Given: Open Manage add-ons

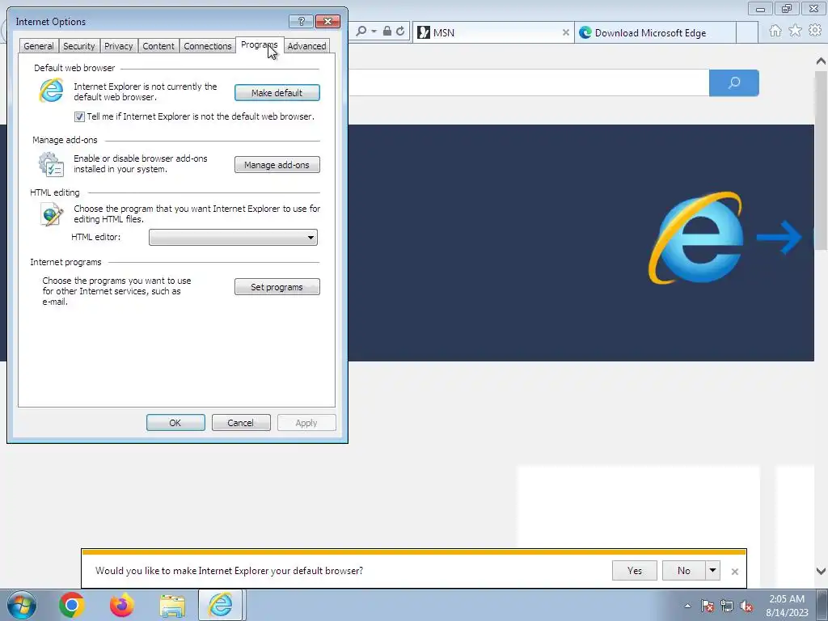Looking at the screenshot, I should [x=277, y=165].
